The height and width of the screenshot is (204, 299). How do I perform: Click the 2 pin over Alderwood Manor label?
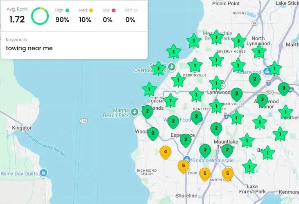click(x=262, y=100)
